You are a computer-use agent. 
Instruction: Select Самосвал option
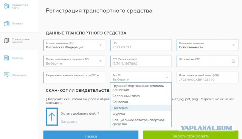pos(141,102)
